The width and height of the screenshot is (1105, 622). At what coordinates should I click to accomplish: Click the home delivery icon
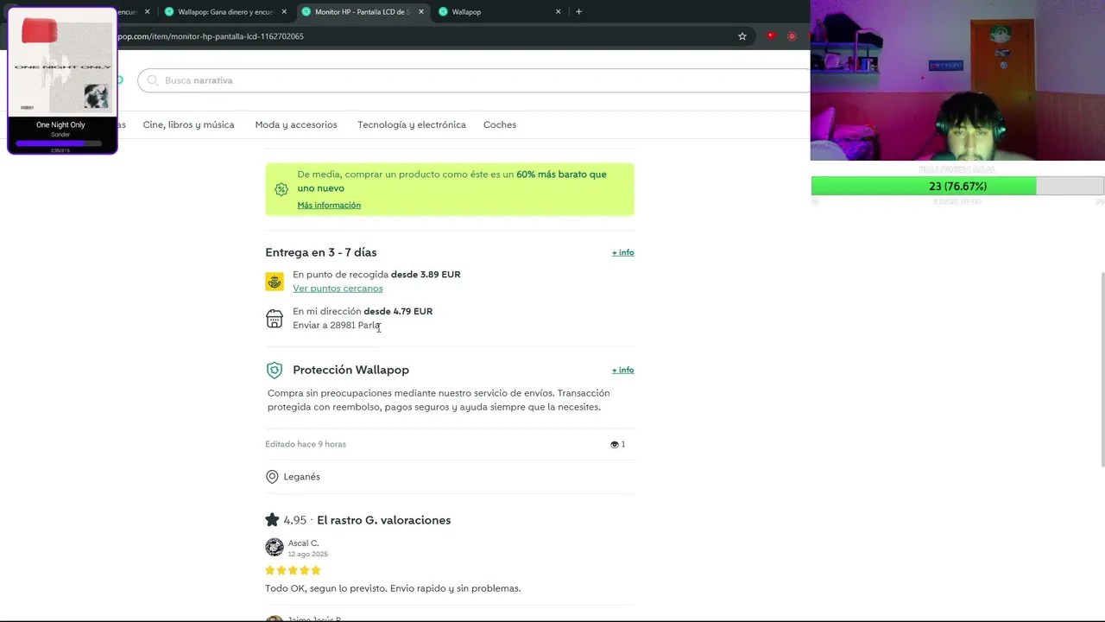(x=275, y=319)
